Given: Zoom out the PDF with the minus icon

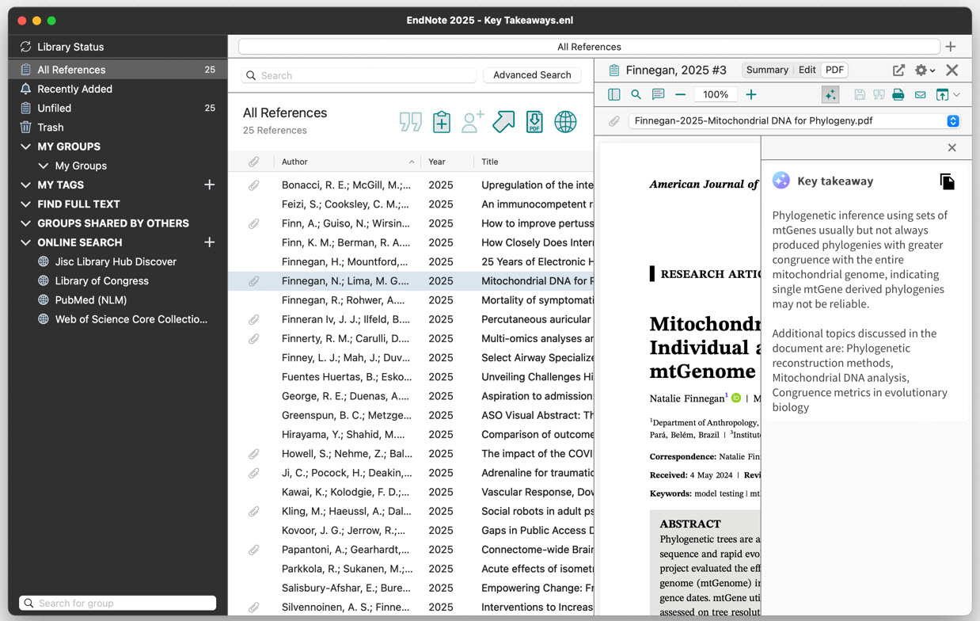Looking at the screenshot, I should pyautogui.click(x=680, y=94).
